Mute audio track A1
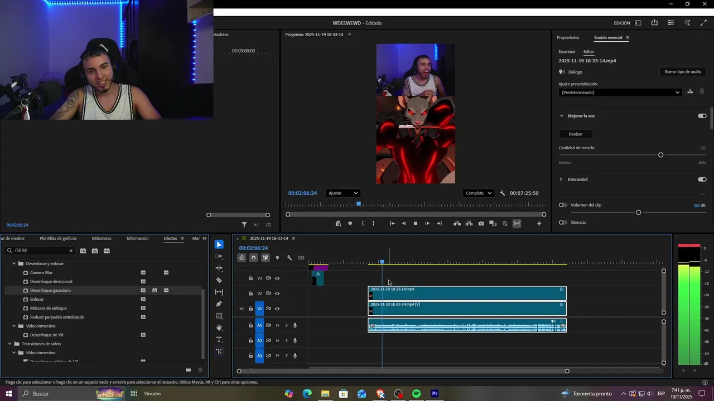Viewport: 714px width, 401px height. (277, 325)
